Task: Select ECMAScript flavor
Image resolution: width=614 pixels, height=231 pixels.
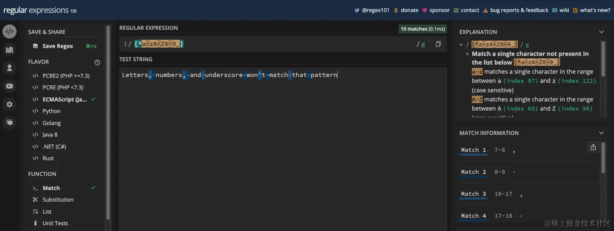Action: click(x=64, y=99)
